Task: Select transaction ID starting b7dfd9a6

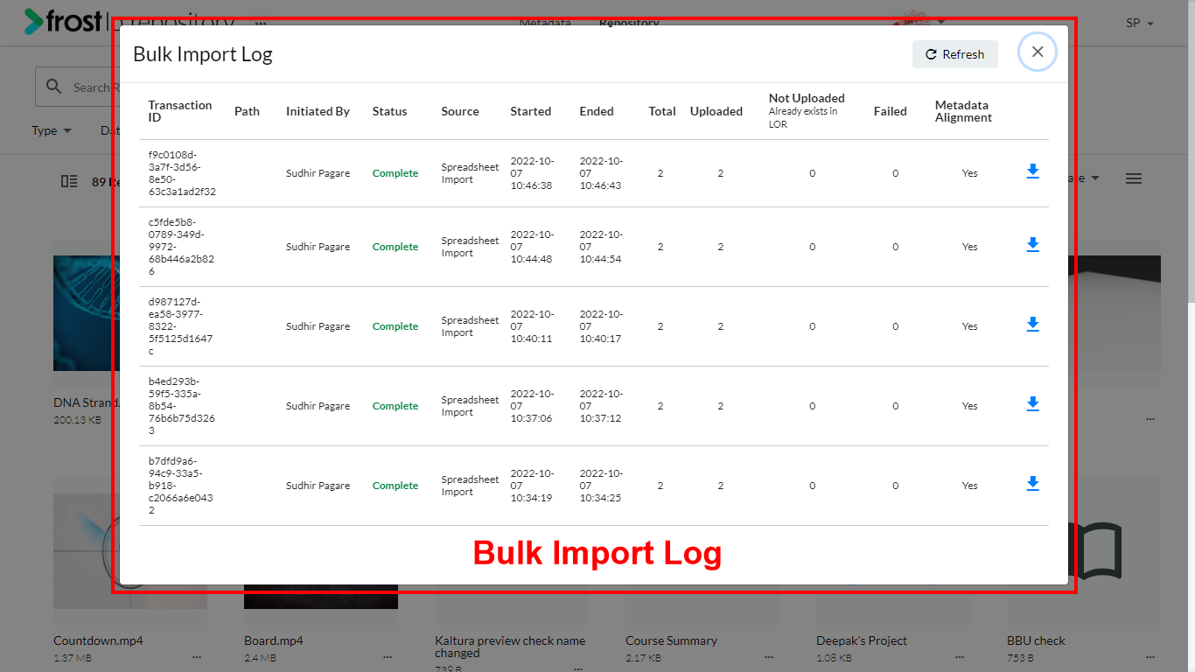Action: (x=182, y=486)
